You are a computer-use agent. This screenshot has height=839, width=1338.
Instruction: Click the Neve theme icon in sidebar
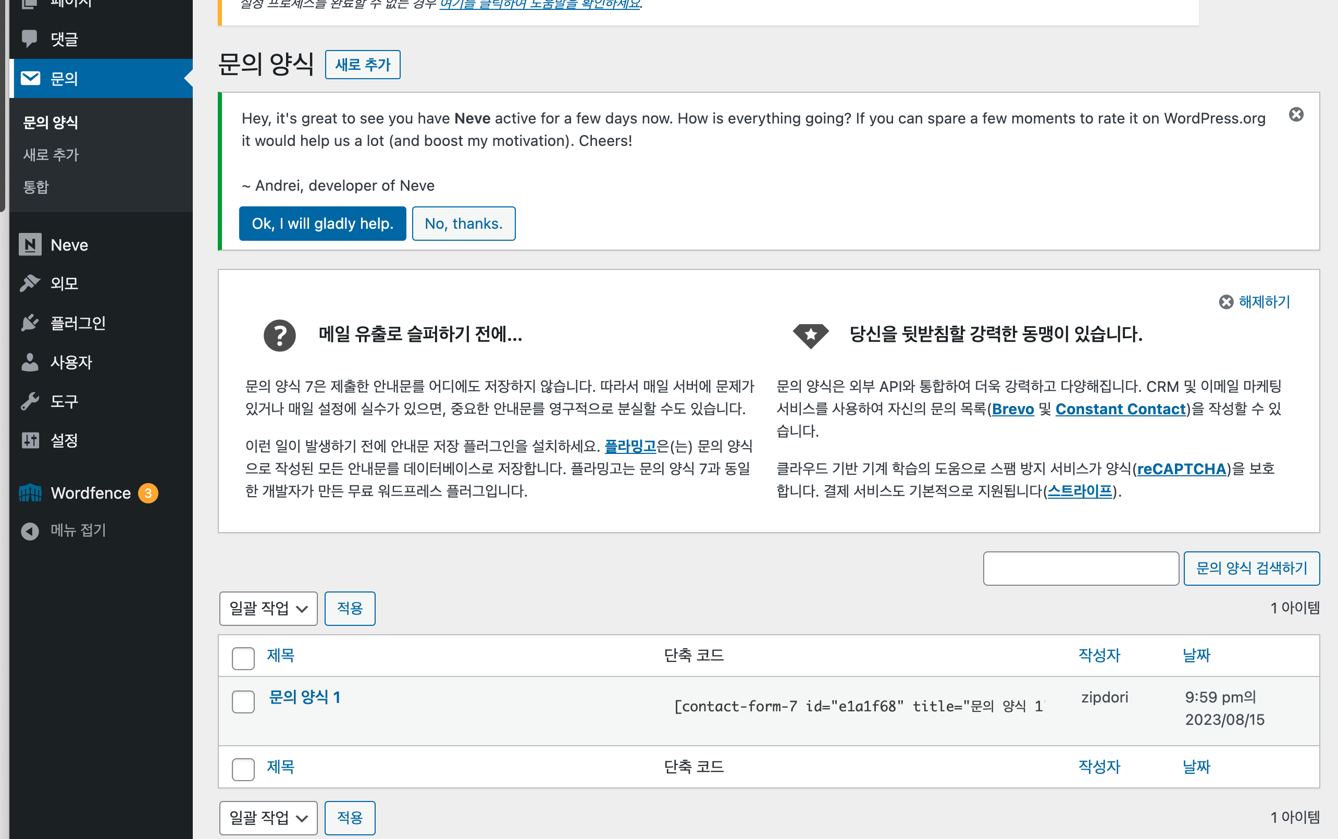(30, 245)
